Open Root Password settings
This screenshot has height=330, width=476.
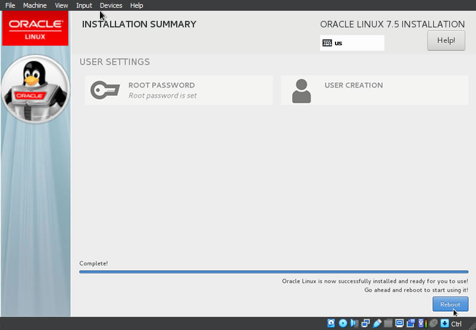coord(178,91)
